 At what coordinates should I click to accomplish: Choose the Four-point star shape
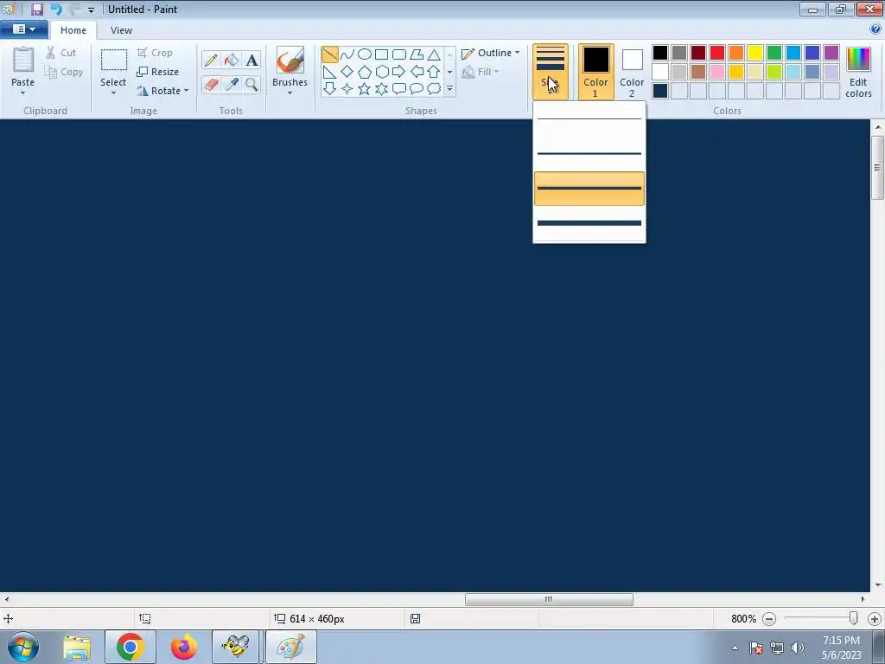(347, 89)
